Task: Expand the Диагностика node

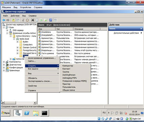Action: 4,65
